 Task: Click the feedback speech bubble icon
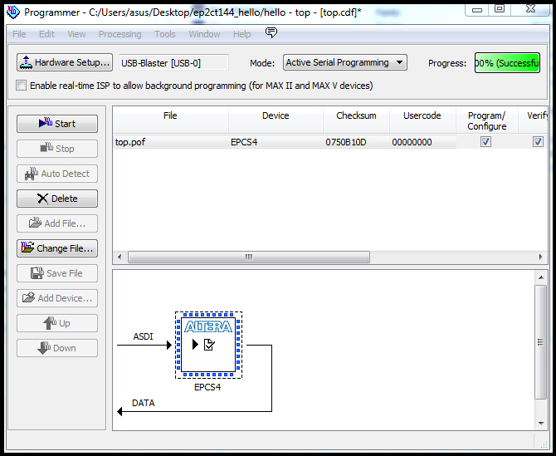(271, 32)
